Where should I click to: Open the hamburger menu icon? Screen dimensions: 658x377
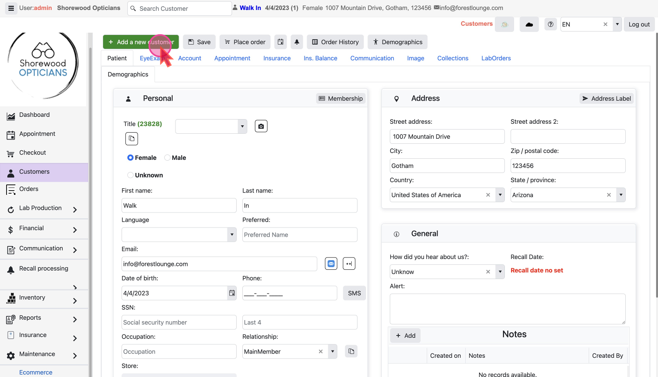coord(11,8)
